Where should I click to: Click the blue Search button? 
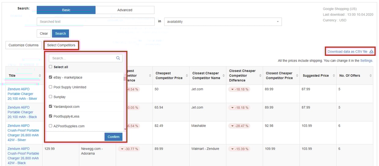61,34
